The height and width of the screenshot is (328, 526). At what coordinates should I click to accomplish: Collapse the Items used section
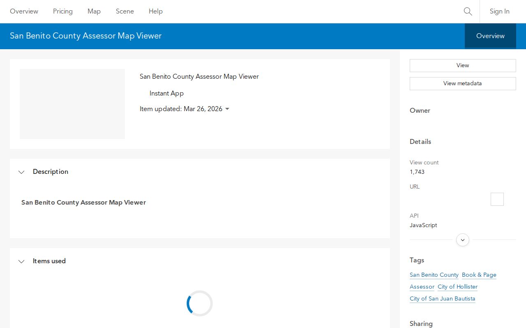[21, 261]
